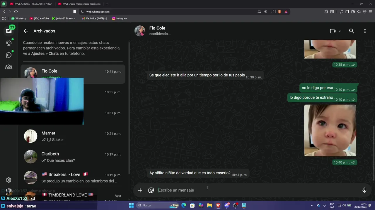Viewport: 375px width, 210px height.
Task: Open the Claribeth chat
Action: pos(73,157)
